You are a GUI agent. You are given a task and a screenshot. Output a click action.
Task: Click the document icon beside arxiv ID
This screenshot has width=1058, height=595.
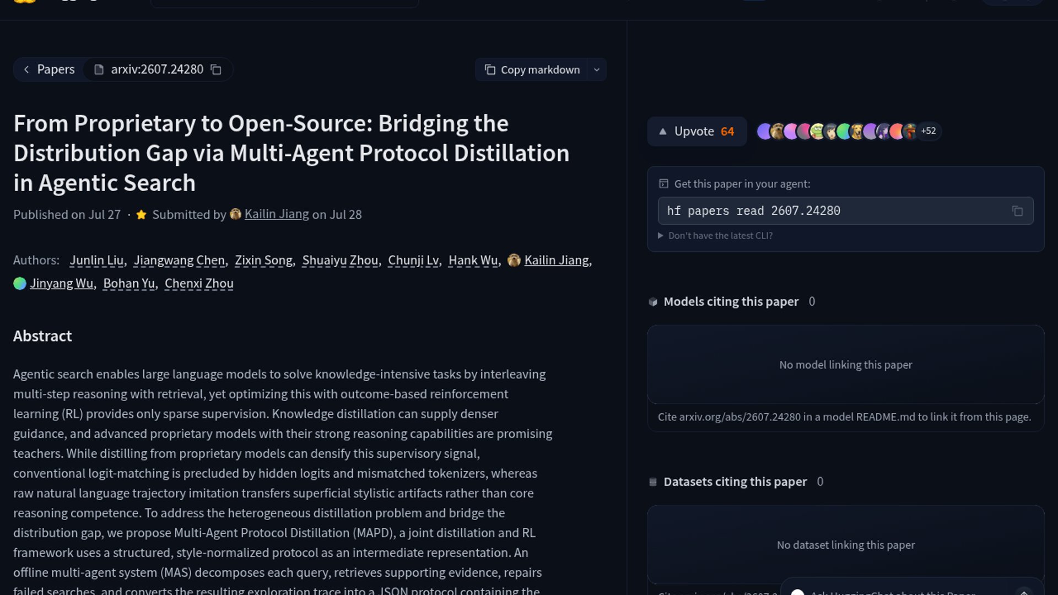click(99, 69)
